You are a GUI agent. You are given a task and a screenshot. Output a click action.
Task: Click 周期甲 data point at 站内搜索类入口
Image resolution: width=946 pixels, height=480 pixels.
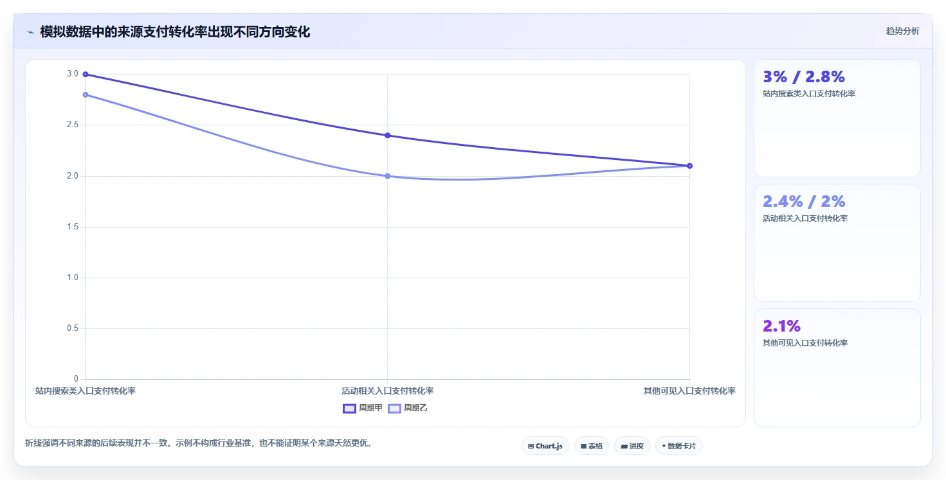(86, 75)
